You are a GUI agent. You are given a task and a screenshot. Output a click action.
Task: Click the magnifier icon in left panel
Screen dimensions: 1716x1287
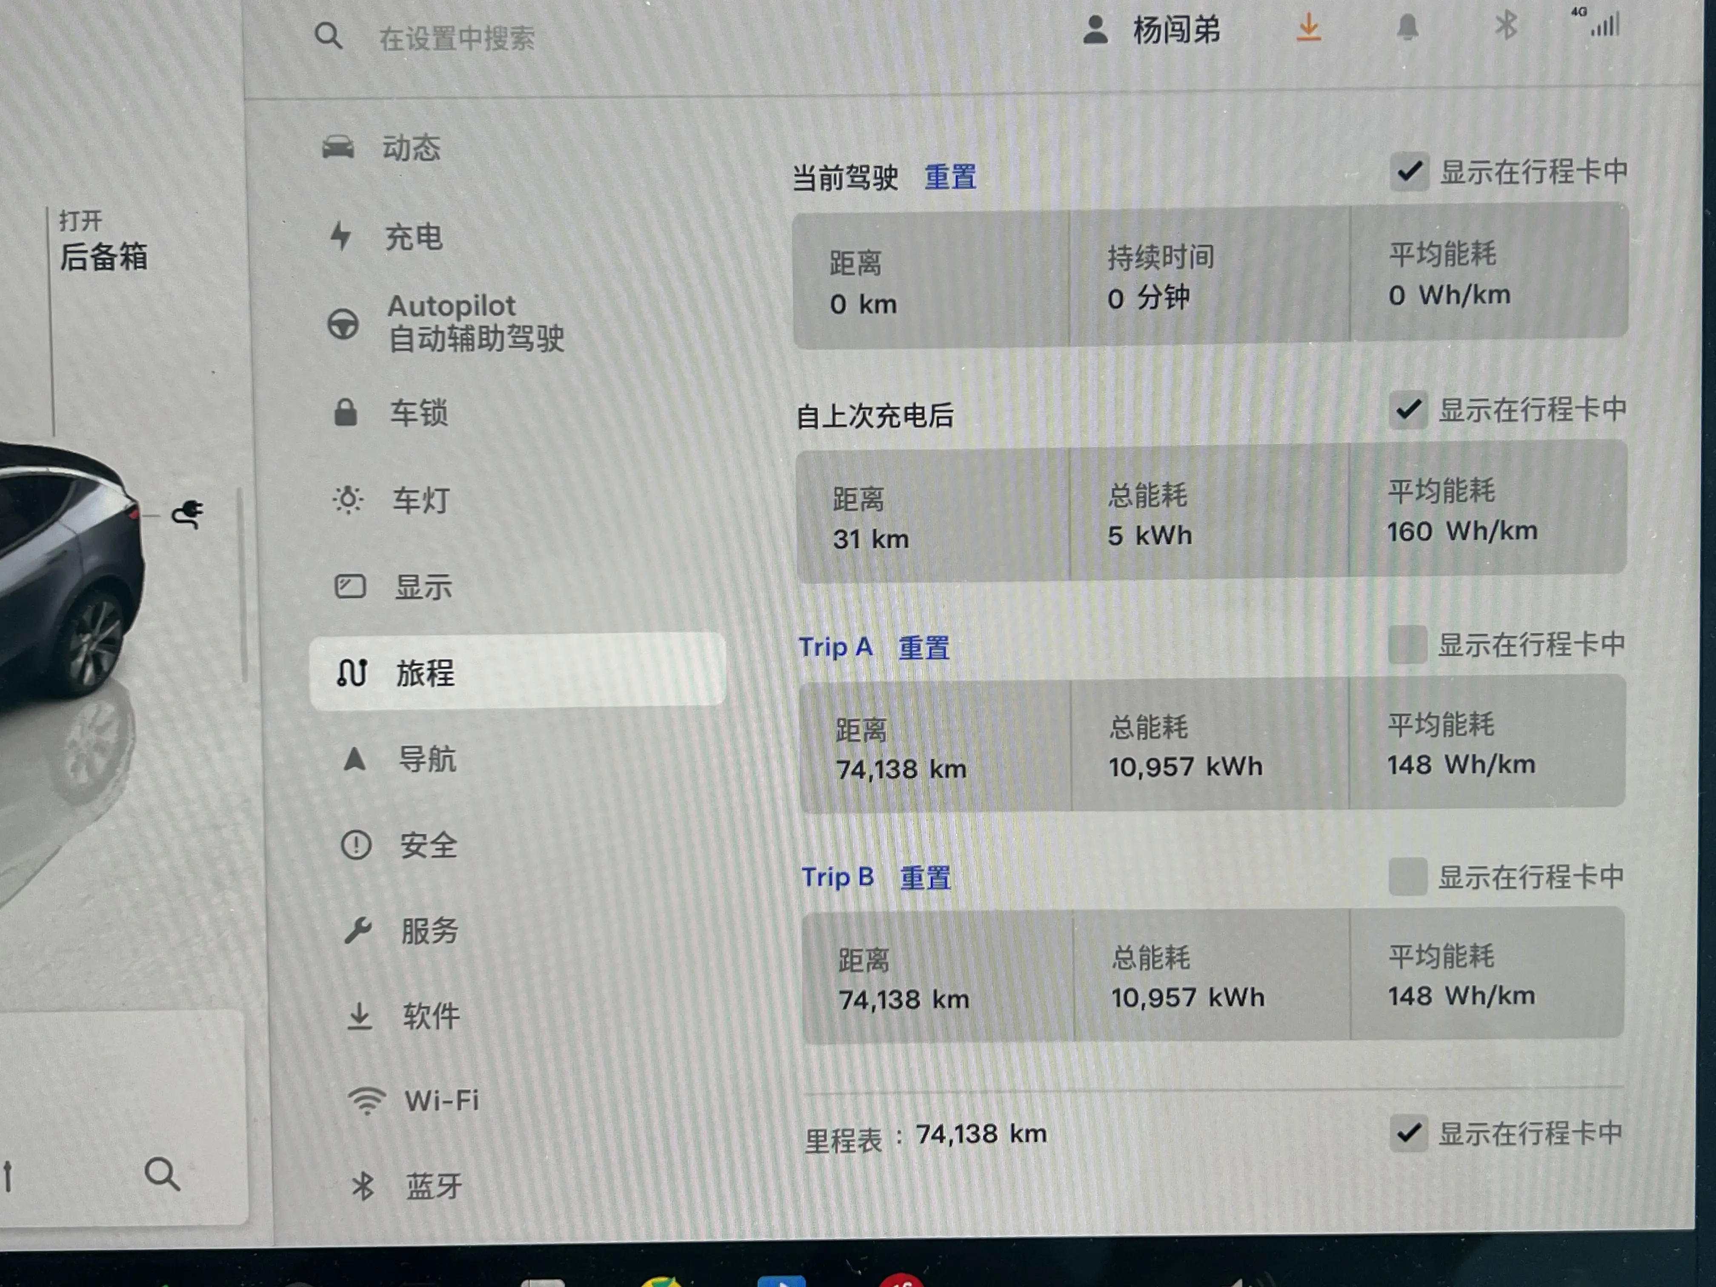click(162, 1174)
